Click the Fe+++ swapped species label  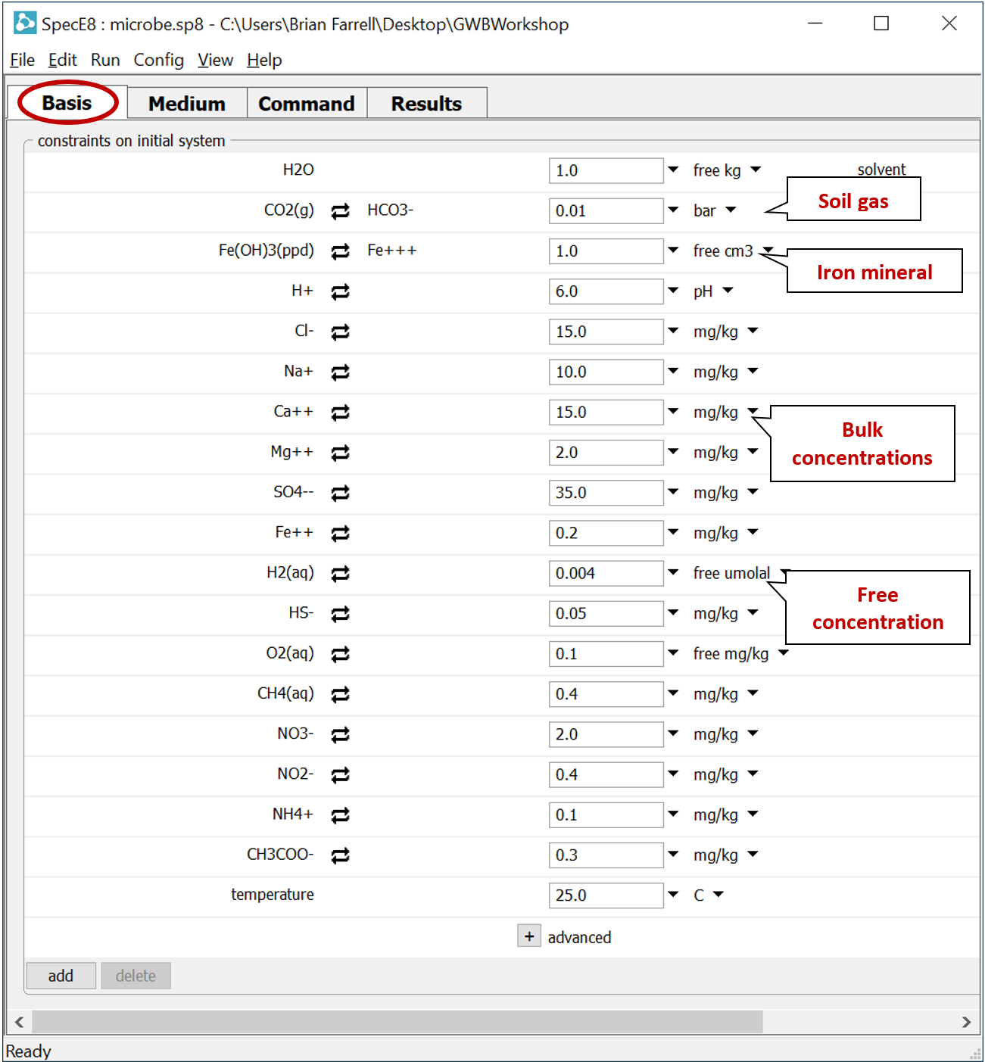[x=391, y=251]
